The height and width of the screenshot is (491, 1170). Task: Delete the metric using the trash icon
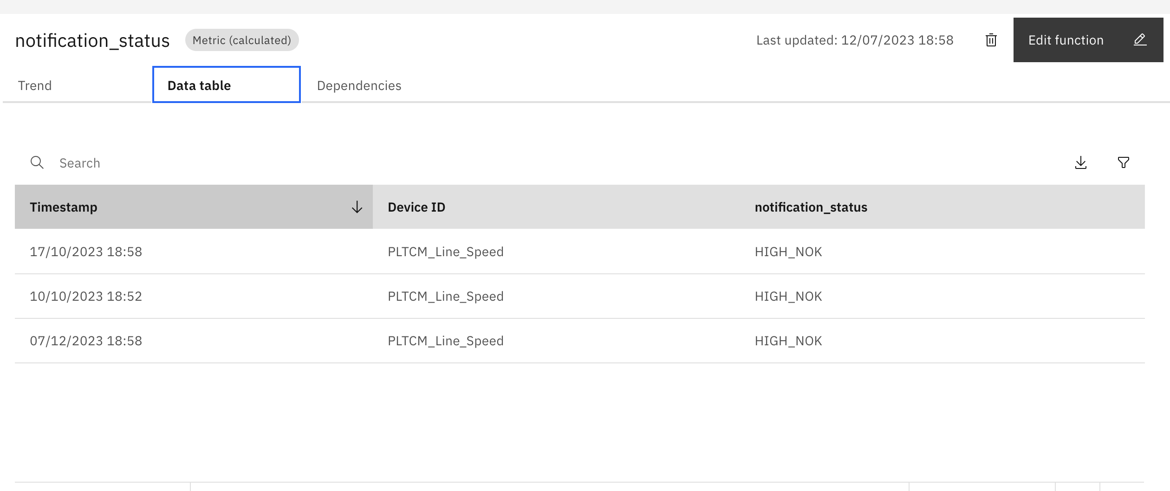coord(991,40)
